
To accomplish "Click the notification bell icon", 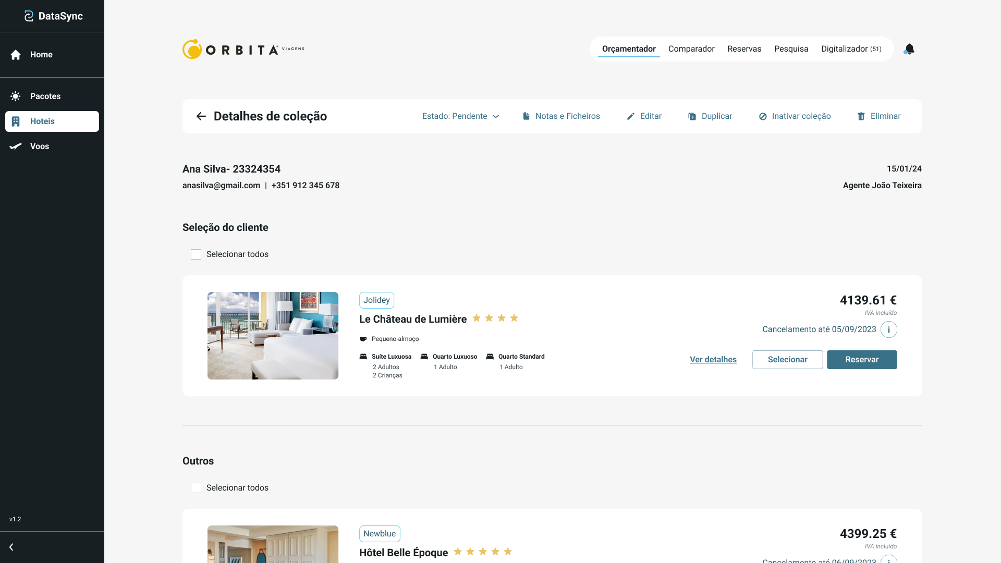I will pos(909,49).
